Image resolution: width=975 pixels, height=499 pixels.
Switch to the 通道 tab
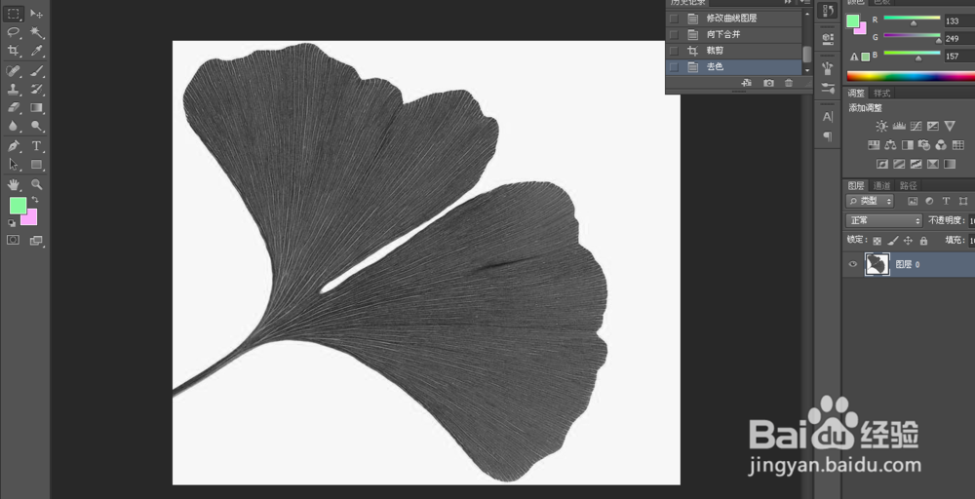click(x=881, y=185)
